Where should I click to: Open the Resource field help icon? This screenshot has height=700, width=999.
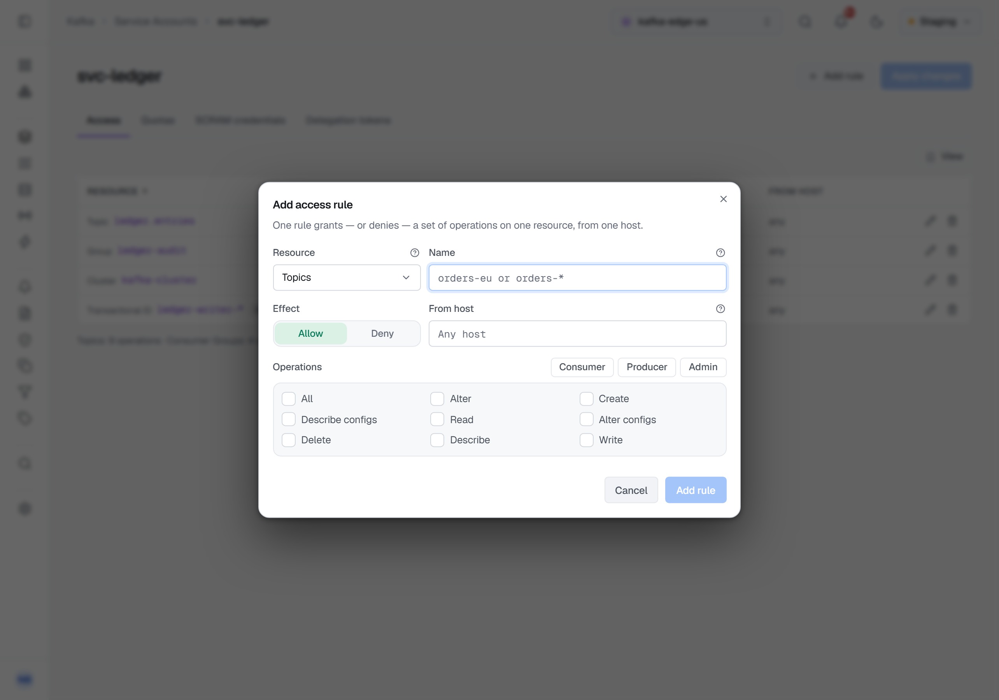(414, 253)
